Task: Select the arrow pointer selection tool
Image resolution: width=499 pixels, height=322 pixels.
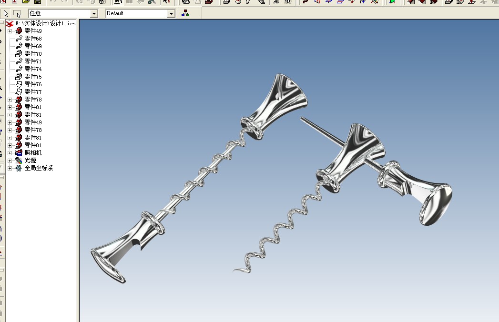Action: (x=6, y=14)
